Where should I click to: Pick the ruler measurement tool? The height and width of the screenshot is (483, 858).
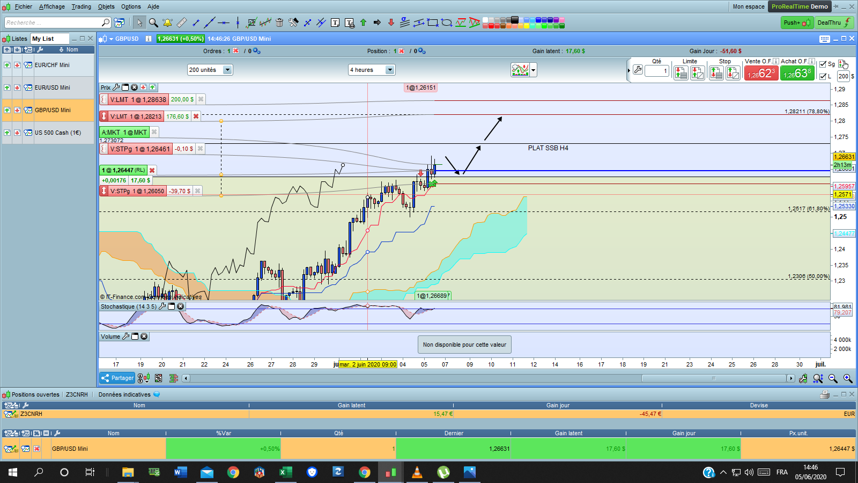click(x=182, y=23)
